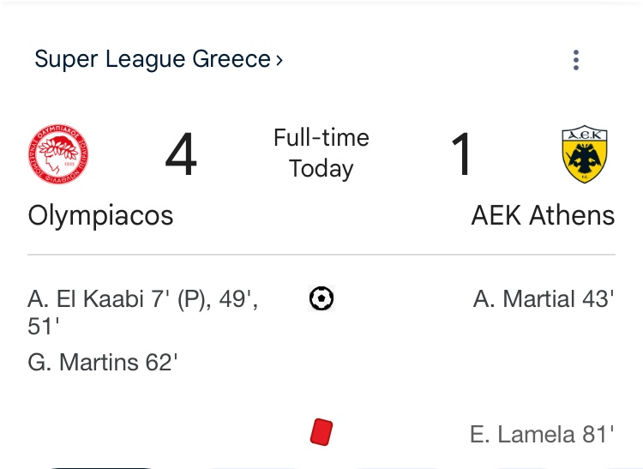Select A. Martial 43' goal entry
The height and width of the screenshot is (469, 643).
click(544, 298)
